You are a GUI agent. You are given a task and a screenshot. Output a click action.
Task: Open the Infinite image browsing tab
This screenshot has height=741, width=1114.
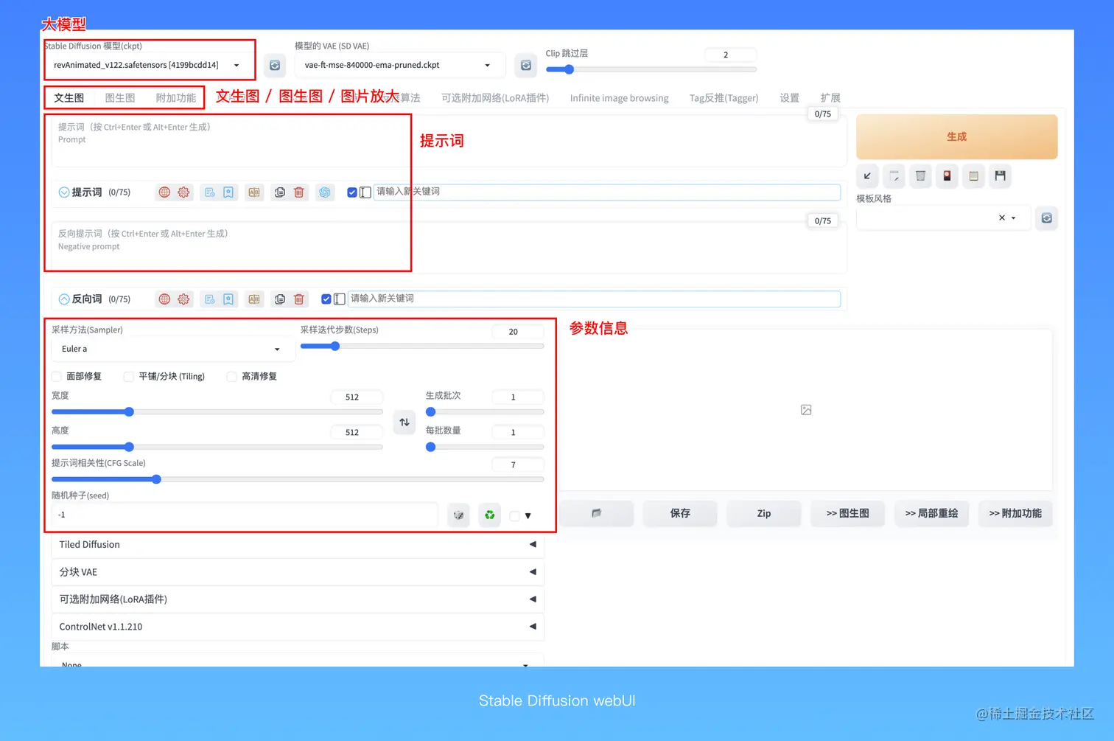(x=618, y=97)
